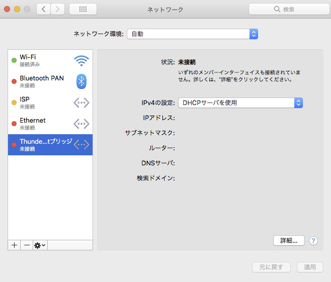Select the Bluetooth PAN service row
This screenshot has width=331, height=282.
[x=50, y=81]
